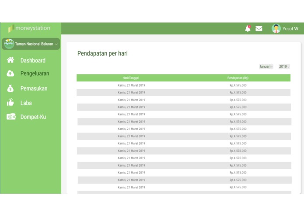Open the 2019 year dropdown
The image size is (304, 216).
click(284, 66)
